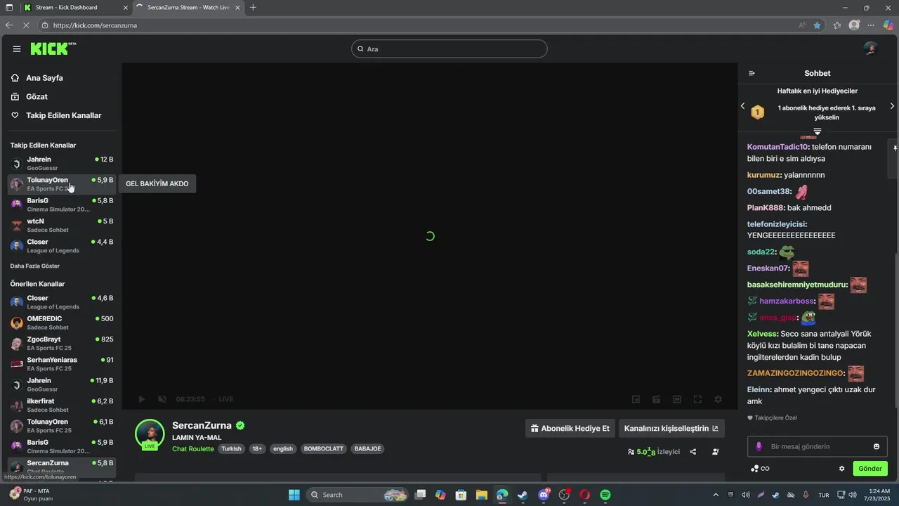Click the Kick logo
Viewport: 899px width, 506px height.
(x=53, y=48)
